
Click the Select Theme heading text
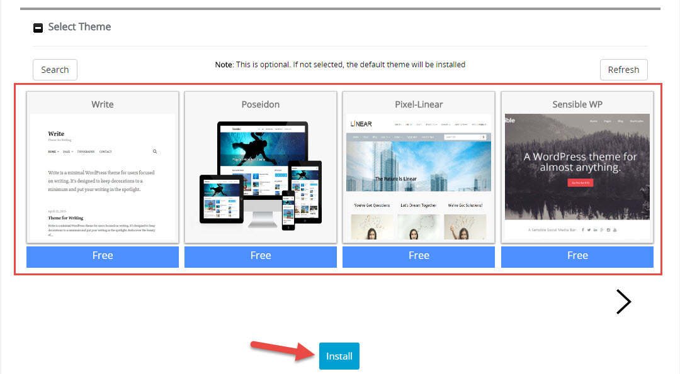pos(79,27)
